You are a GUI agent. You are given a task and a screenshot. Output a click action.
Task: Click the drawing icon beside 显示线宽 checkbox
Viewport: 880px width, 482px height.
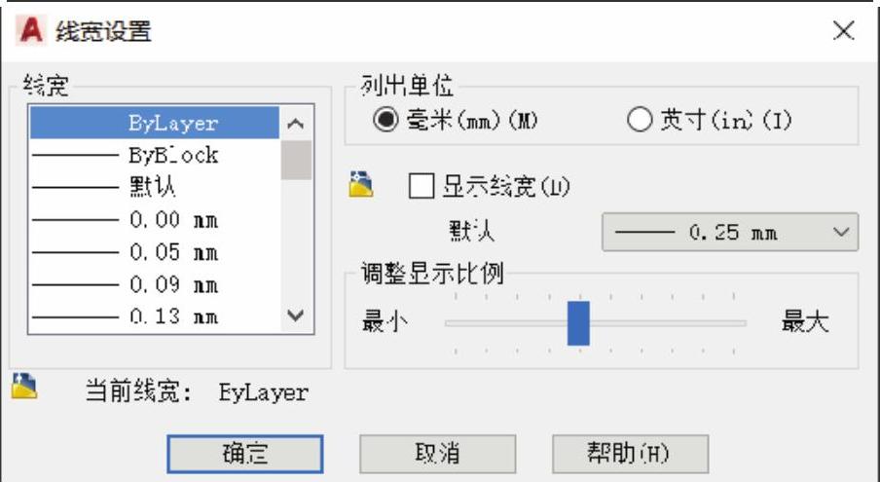point(361,184)
